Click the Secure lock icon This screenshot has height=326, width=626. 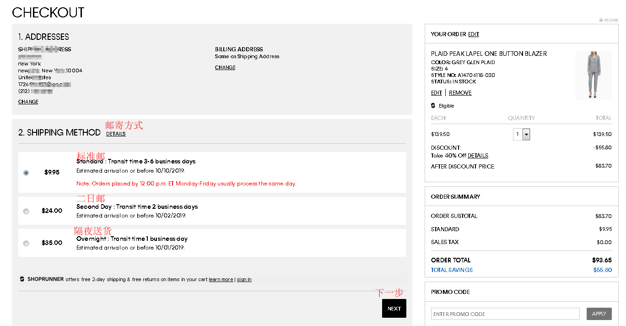pyautogui.click(x=601, y=20)
